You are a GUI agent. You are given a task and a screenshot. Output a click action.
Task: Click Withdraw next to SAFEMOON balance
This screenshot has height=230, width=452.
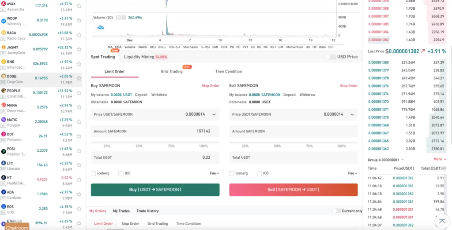pos(307,95)
